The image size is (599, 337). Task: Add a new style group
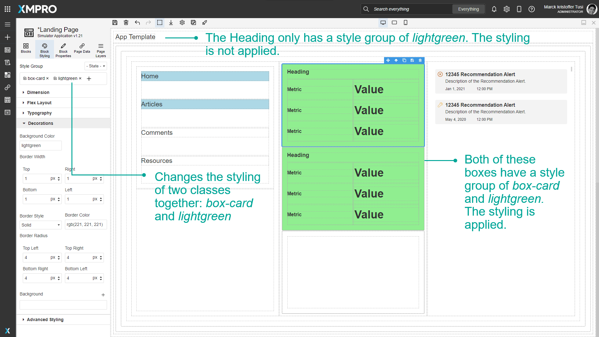pyautogui.click(x=89, y=79)
